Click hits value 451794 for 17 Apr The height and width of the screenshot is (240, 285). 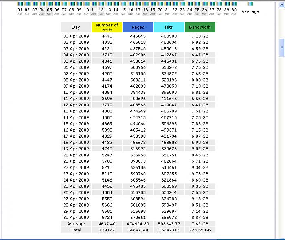pyautogui.click(x=169, y=136)
